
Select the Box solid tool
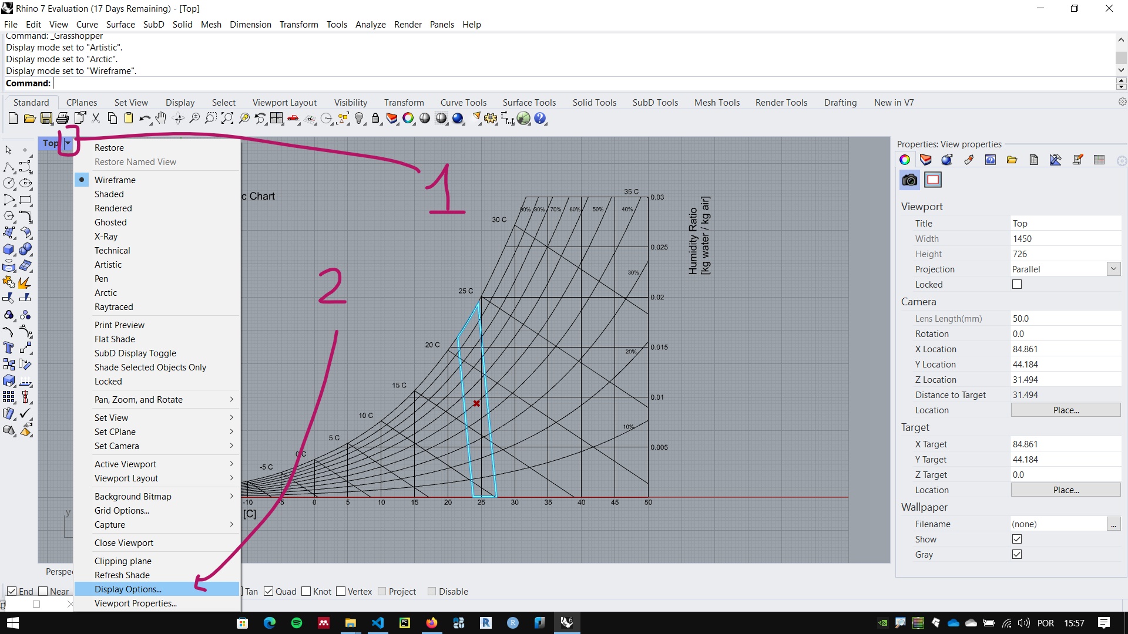pos(9,249)
